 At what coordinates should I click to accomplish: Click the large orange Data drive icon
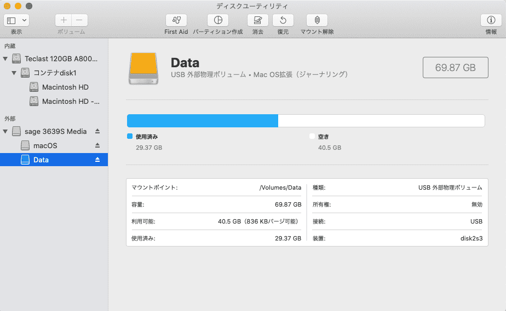[x=143, y=68]
